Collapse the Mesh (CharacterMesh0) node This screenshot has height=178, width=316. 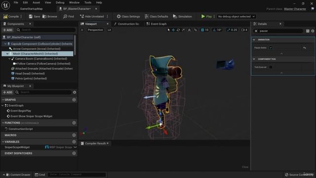tap(7, 54)
